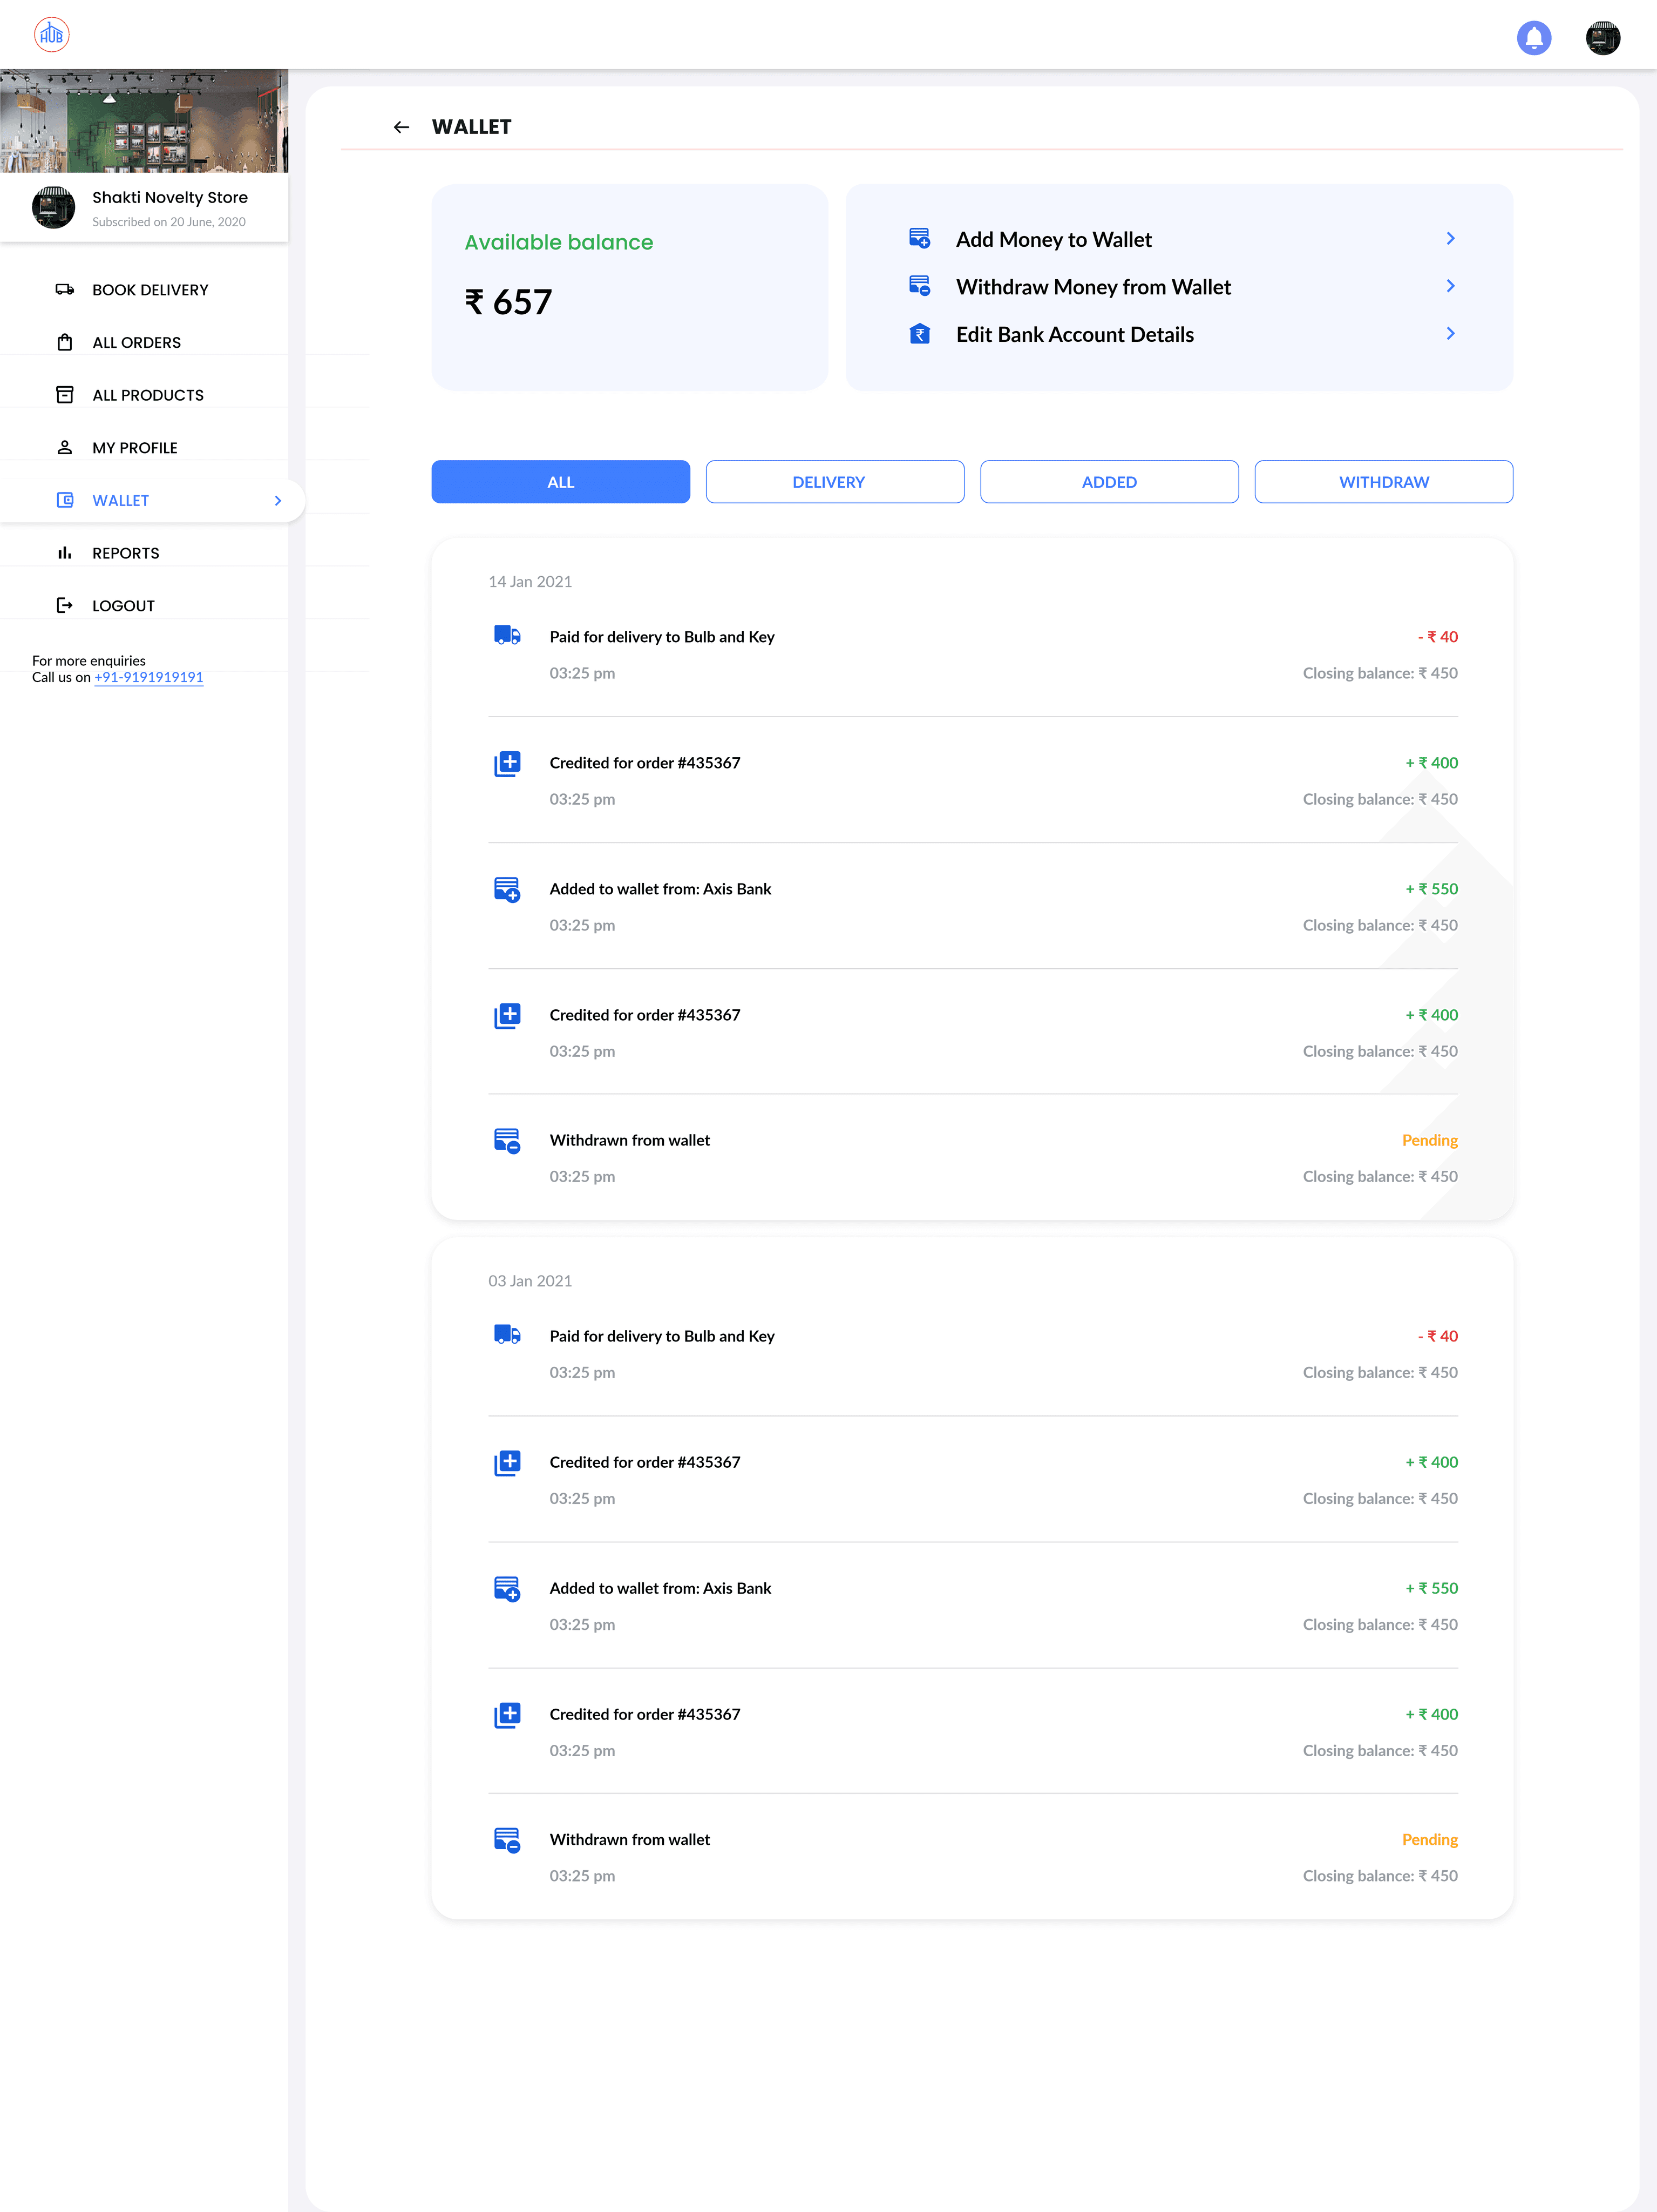Click the Reports bar chart icon
This screenshot has width=1657, height=2212.
coord(65,553)
